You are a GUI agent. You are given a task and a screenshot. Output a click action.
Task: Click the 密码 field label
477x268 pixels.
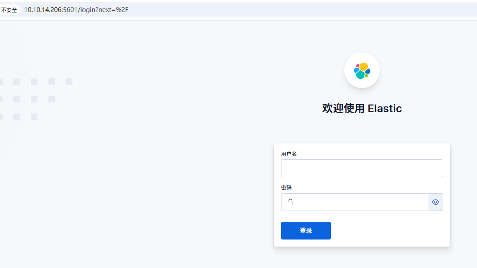click(286, 188)
